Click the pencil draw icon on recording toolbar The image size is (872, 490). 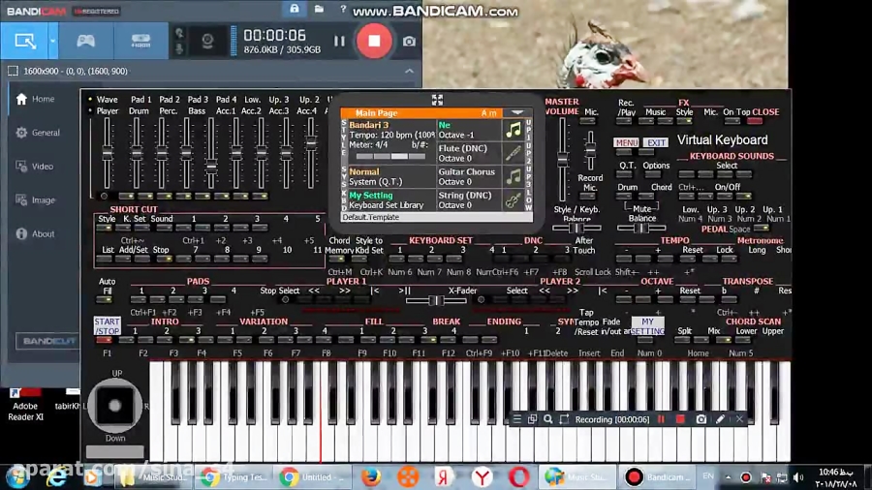click(x=720, y=419)
